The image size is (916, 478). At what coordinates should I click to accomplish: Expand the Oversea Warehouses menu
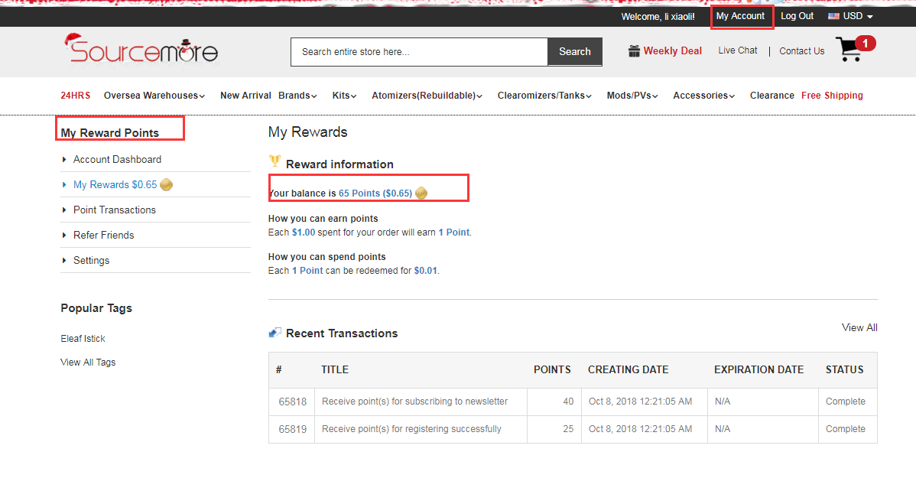coord(154,96)
